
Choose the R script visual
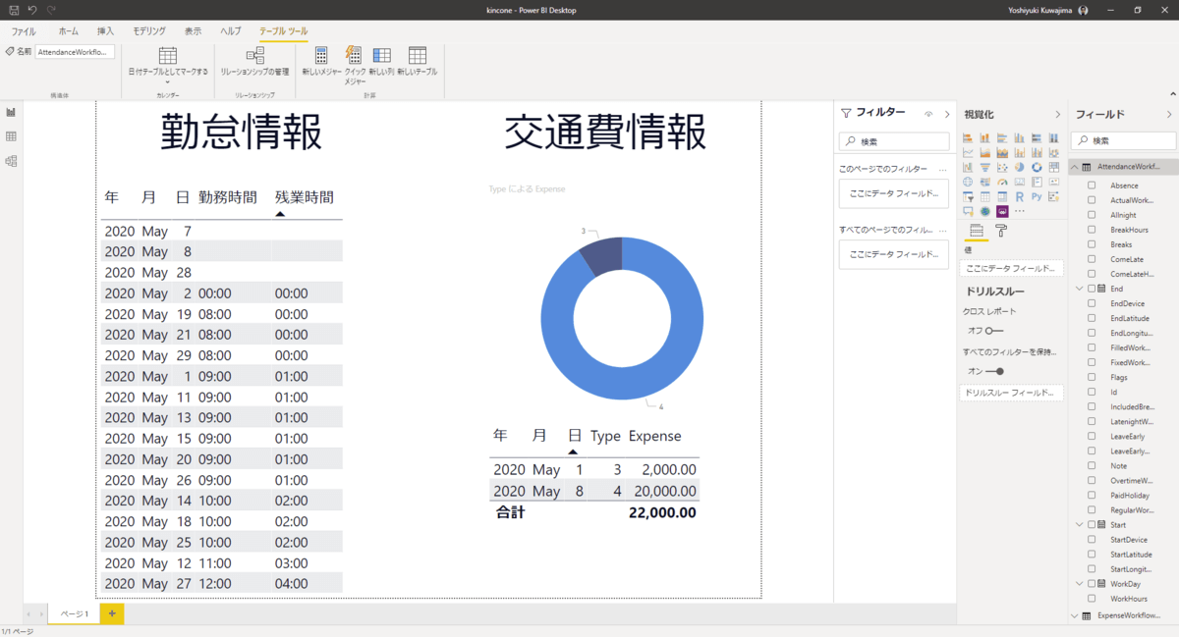1020,196
